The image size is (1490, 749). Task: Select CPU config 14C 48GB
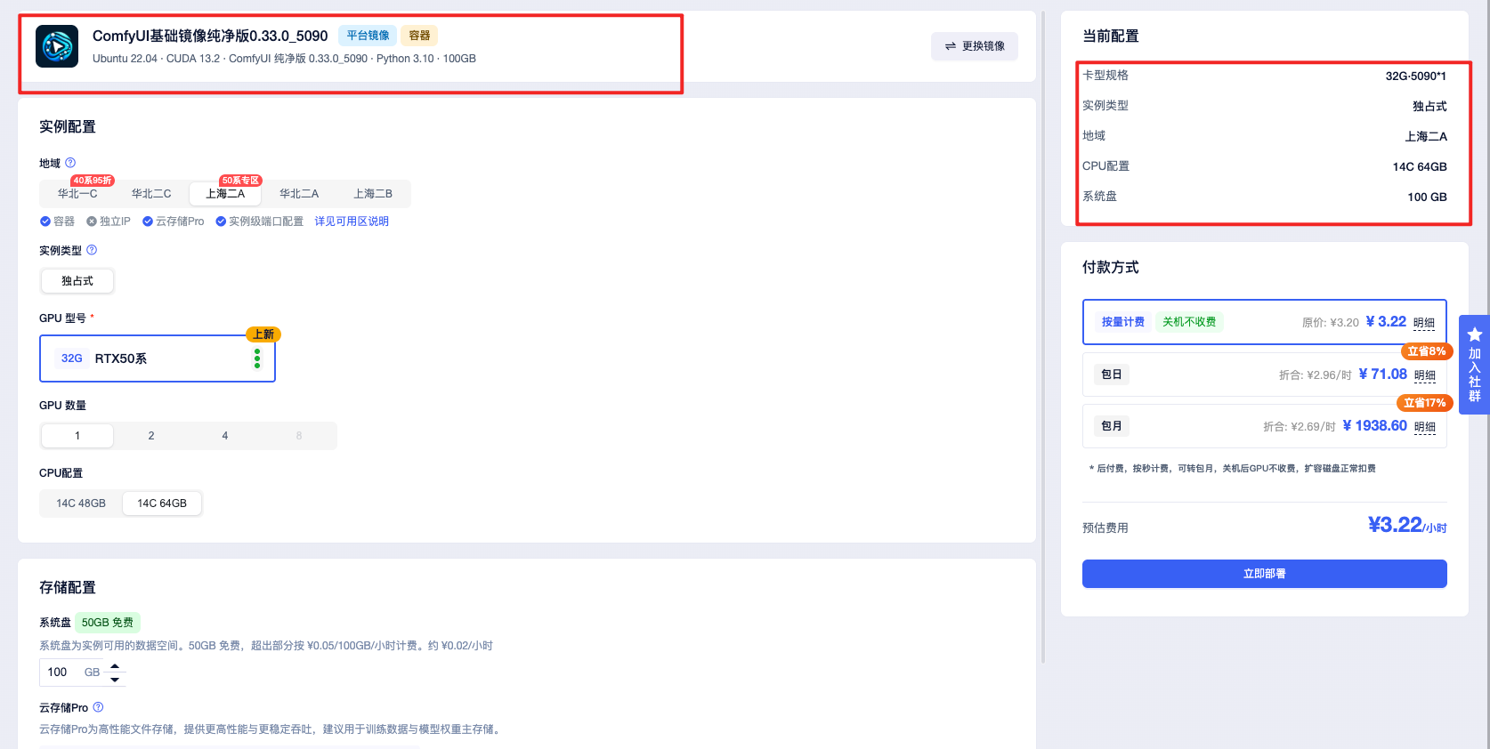click(x=81, y=503)
